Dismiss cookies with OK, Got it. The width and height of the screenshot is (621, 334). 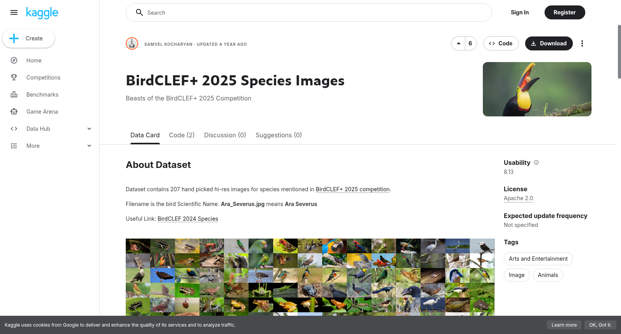pyautogui.click(x=600, y=325)
